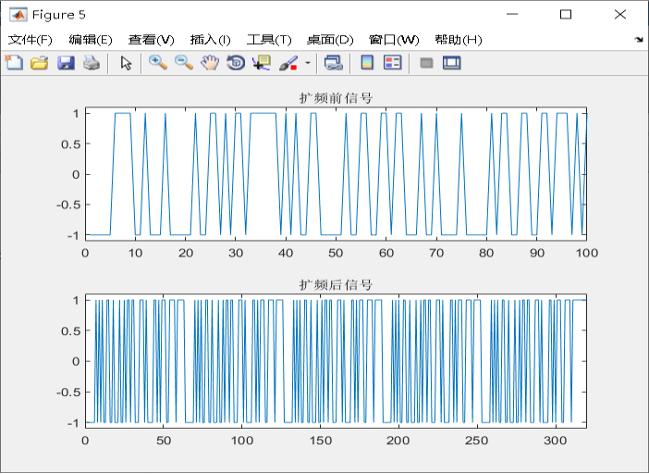Open the 帮助(H) menu

[x=459, y=40]
